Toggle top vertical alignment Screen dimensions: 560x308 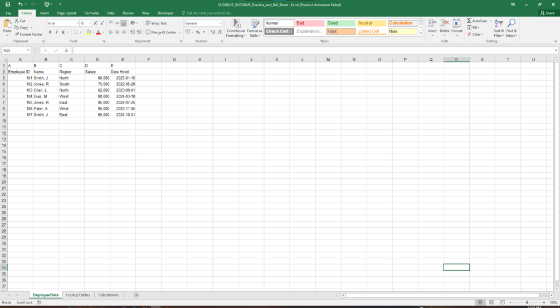(111, 23)
